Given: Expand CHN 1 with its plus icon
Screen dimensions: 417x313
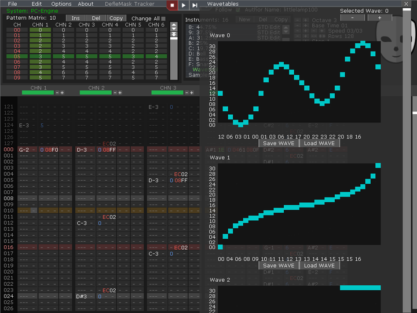Looking at the screenshot, I should (x=62, y=93).
